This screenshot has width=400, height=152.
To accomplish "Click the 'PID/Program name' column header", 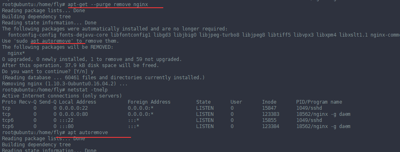I will point(319,102).
